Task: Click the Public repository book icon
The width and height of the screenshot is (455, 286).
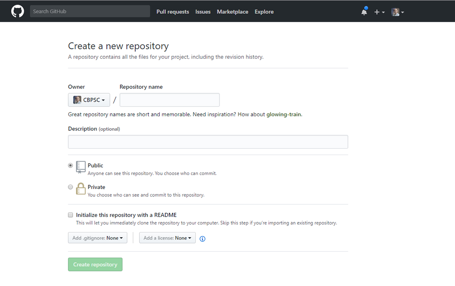Action: (81, 167)
